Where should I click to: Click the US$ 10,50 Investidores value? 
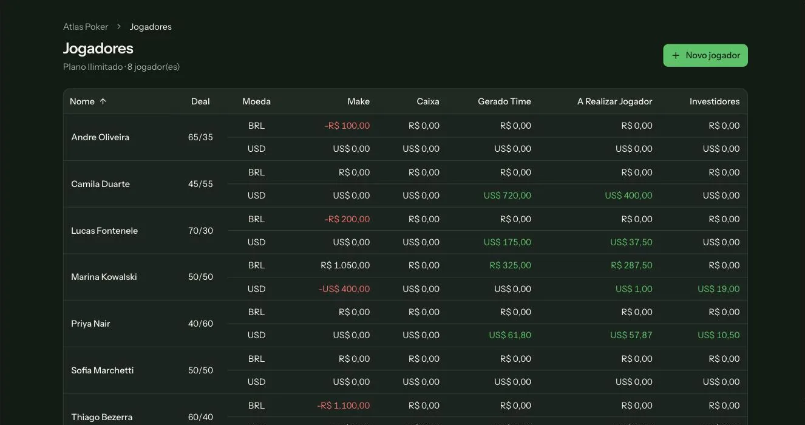click(719, 335)
